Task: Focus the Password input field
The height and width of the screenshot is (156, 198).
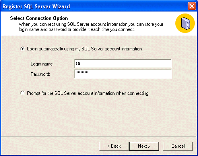Action: tap(123, 74)
